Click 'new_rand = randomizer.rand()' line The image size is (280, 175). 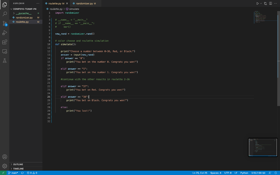[75, 34]
